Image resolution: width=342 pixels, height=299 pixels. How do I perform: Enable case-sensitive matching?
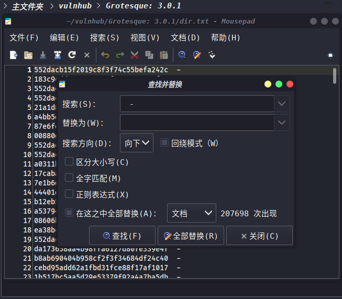69,162
